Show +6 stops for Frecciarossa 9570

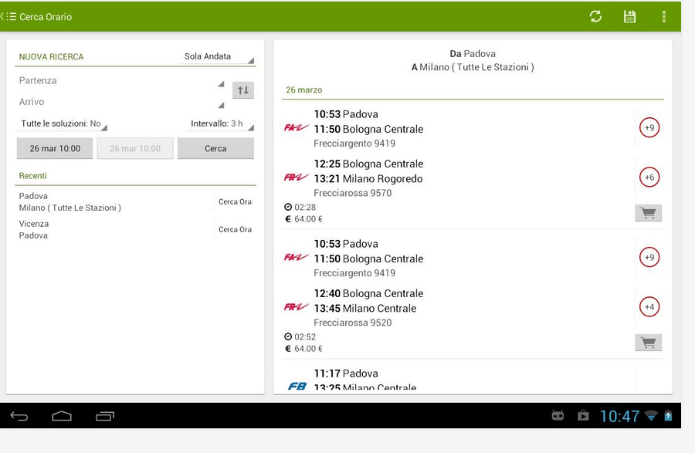pos(649,177)
